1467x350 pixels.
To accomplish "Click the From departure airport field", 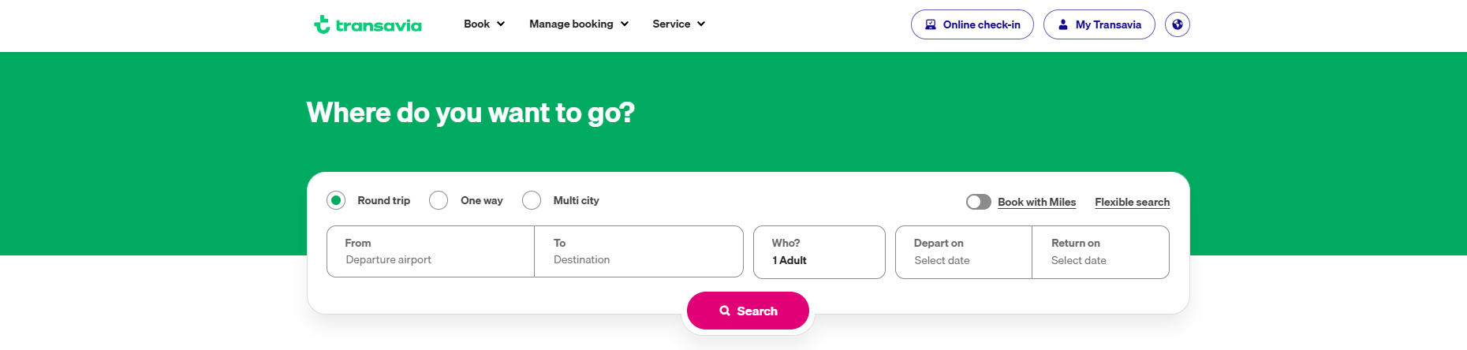I will (x=431, y=252).
